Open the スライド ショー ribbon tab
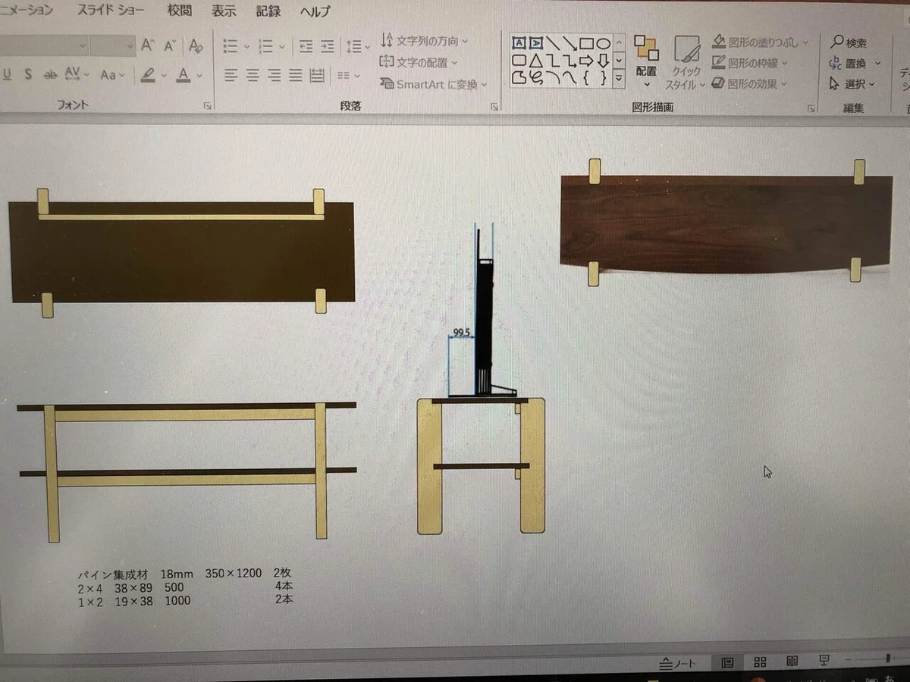Screen dimensions: 910x682 point(111,11)
